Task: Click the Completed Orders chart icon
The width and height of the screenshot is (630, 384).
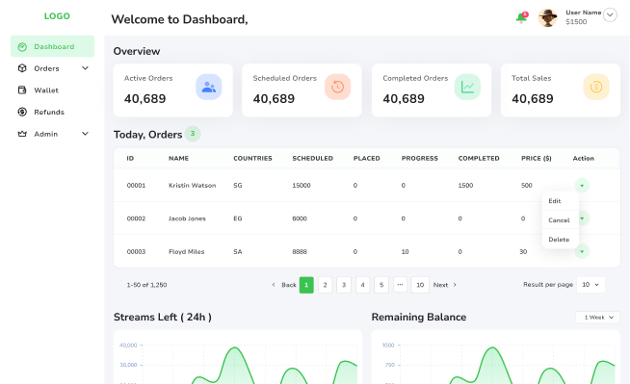Action: click(x=467, y=87)
